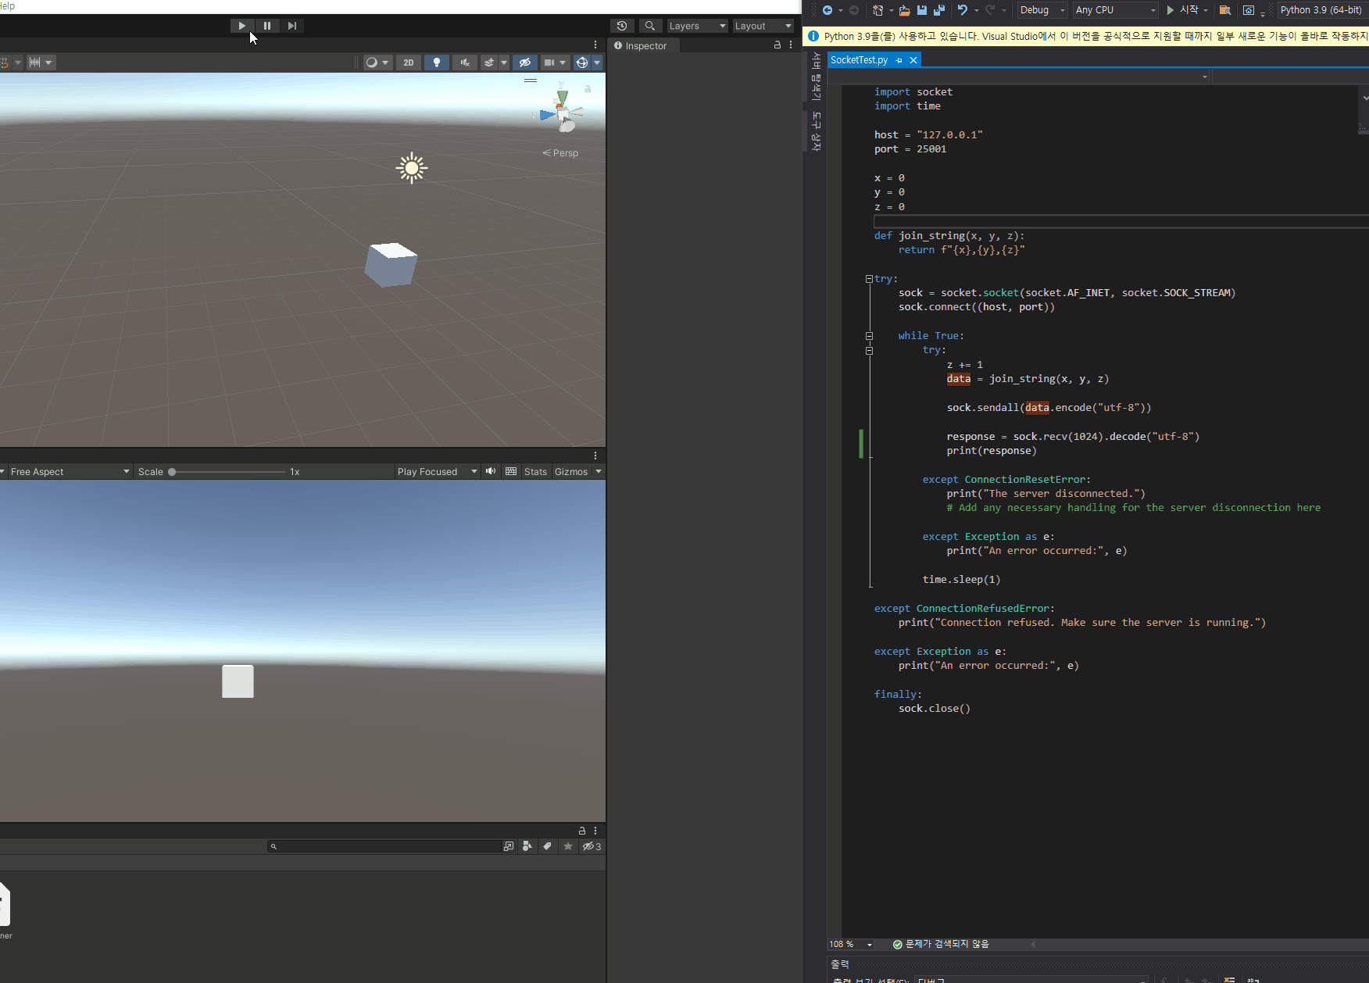Open Any CPU platform dropdown
The height and width of the screenshot is (983, 1369).
tap(1115, 10)
